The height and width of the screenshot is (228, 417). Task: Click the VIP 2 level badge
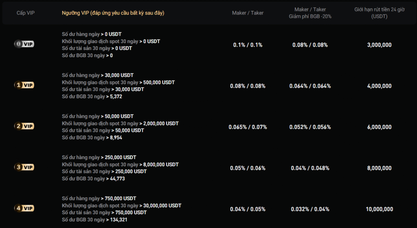click(x=24, y=126)
